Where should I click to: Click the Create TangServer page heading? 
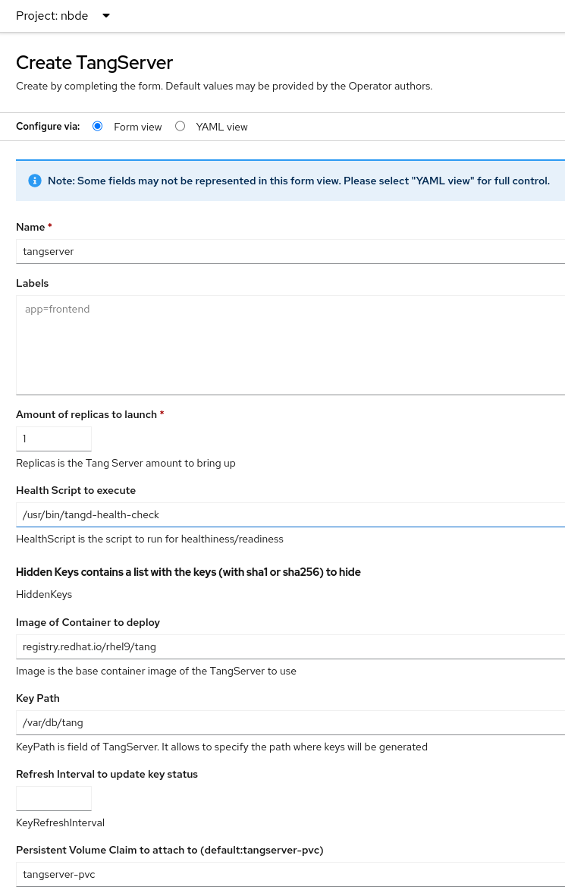(95, 62)
